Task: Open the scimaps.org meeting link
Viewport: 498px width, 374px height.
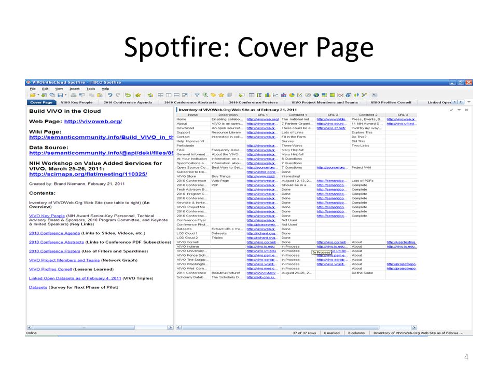Action: coord(88,175)
